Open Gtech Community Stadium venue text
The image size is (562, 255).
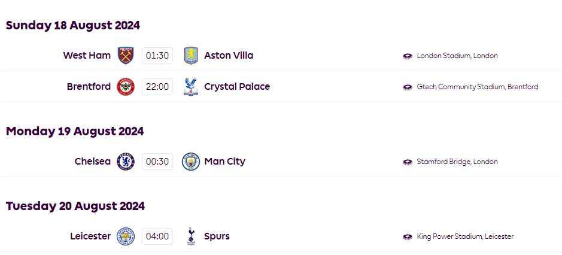tap(478, 87)
